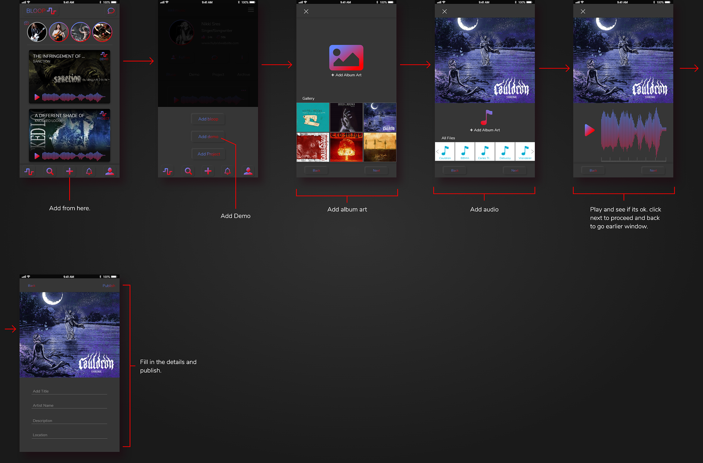The image size is (703, 463).
Task: Choose the Carles Tr.. audio file
Action: [x=485, y=152]
